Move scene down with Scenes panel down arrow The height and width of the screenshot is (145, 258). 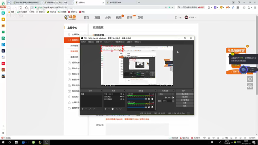point(94,109)
